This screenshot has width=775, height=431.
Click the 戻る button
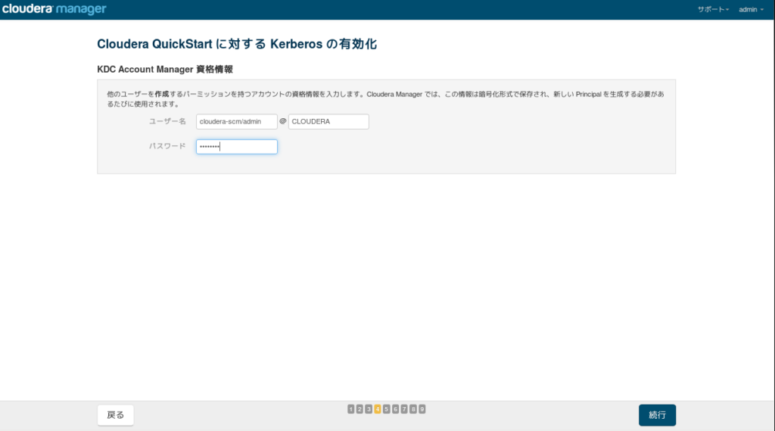pos(116,415)
